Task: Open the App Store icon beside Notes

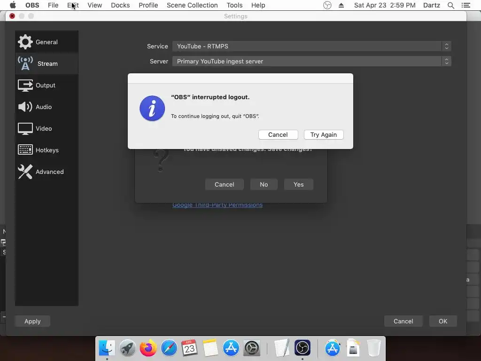Action: (231, 348)
